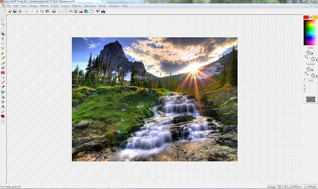Toggle the Tool Options window button
The image size is (318, 189).
coord(71,11)
